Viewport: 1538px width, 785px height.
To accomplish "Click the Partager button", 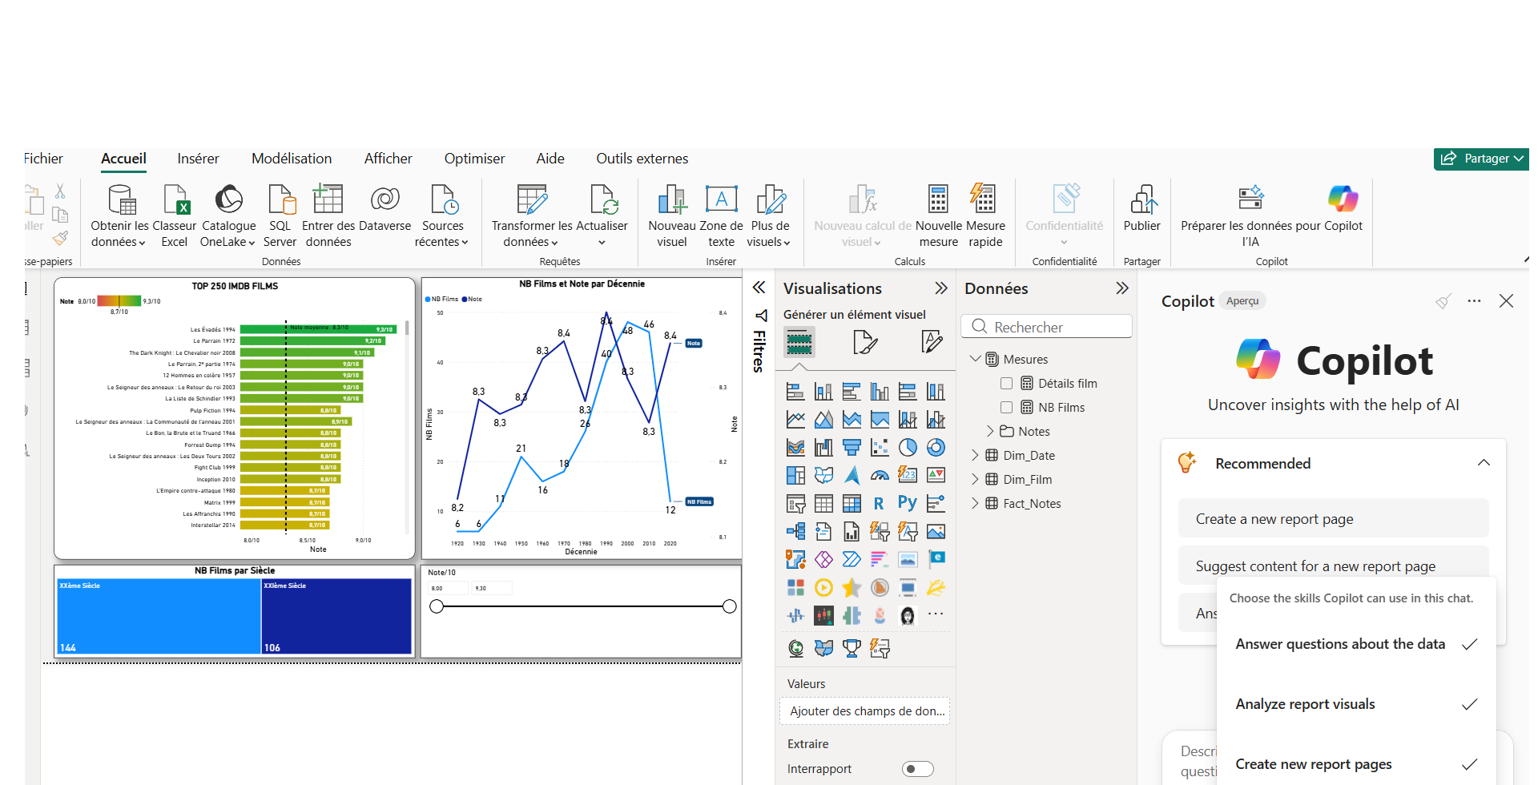I will point(1481,159).
